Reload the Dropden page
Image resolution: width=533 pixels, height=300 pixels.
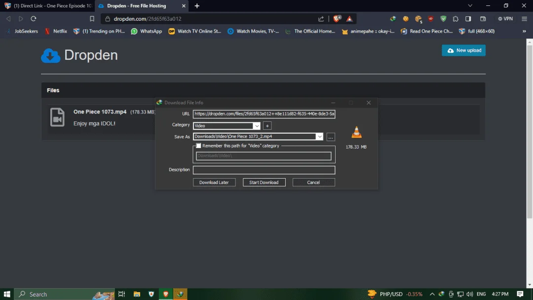point(34,19)
